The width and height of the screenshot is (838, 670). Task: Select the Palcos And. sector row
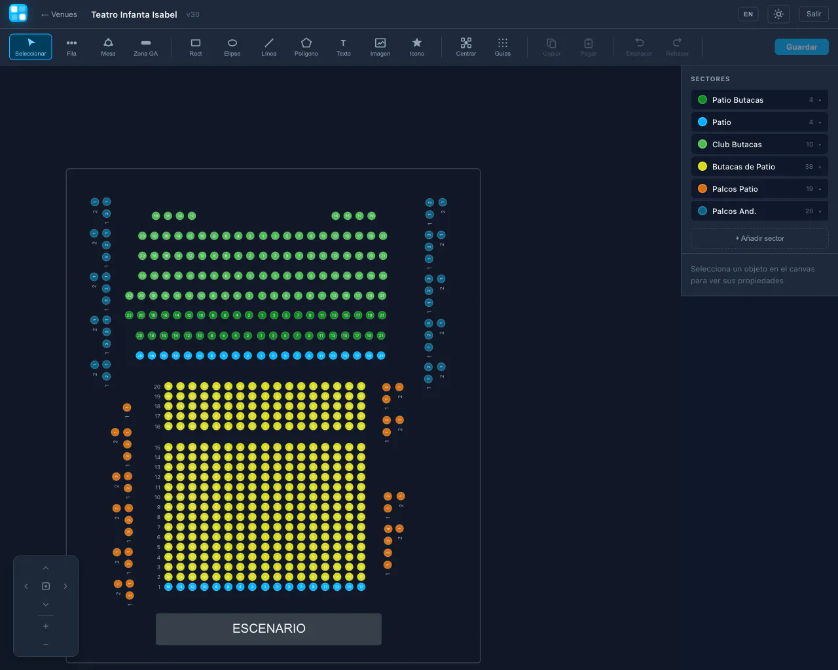click(759, 211)
